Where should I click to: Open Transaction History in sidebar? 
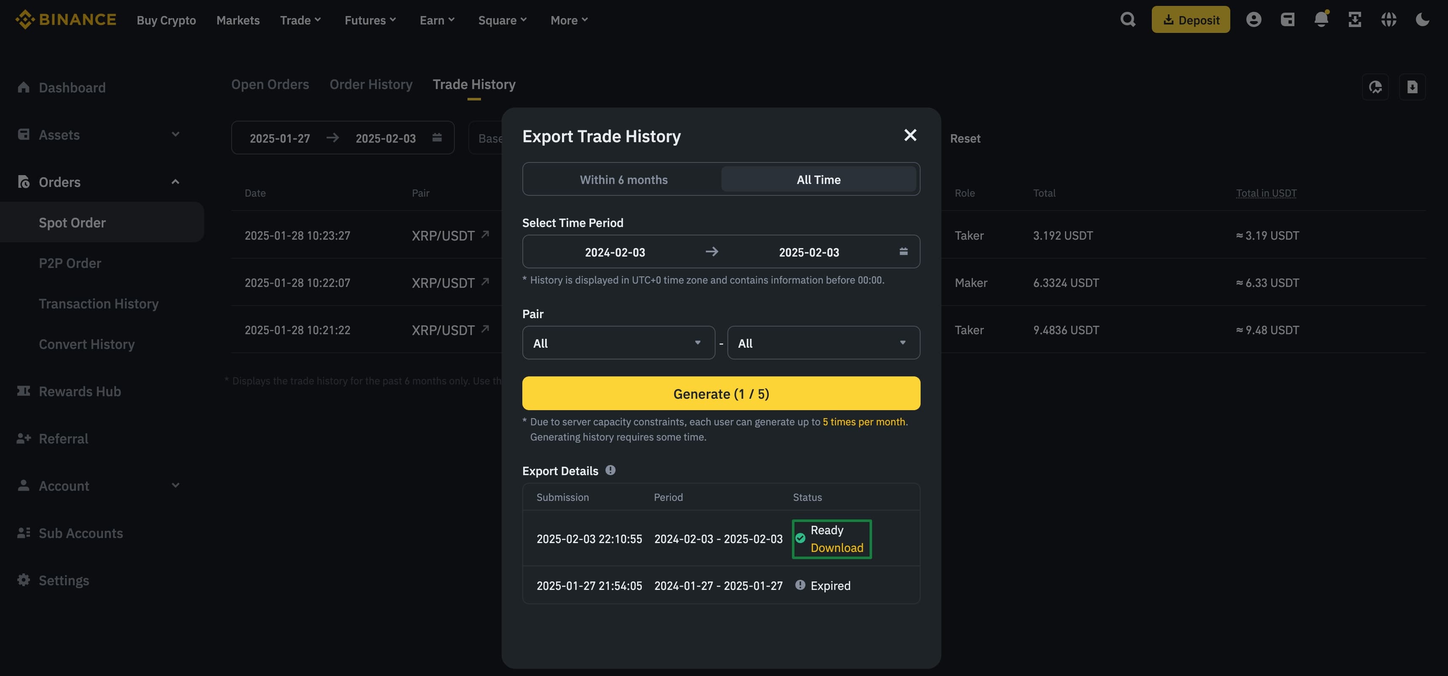(98, 303)
